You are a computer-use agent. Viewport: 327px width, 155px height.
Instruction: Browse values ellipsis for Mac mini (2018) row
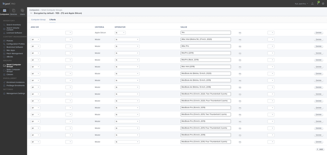[x=240, y=67]
